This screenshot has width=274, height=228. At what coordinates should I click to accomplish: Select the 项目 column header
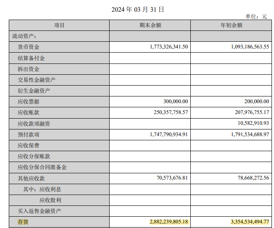click(59, 25)
